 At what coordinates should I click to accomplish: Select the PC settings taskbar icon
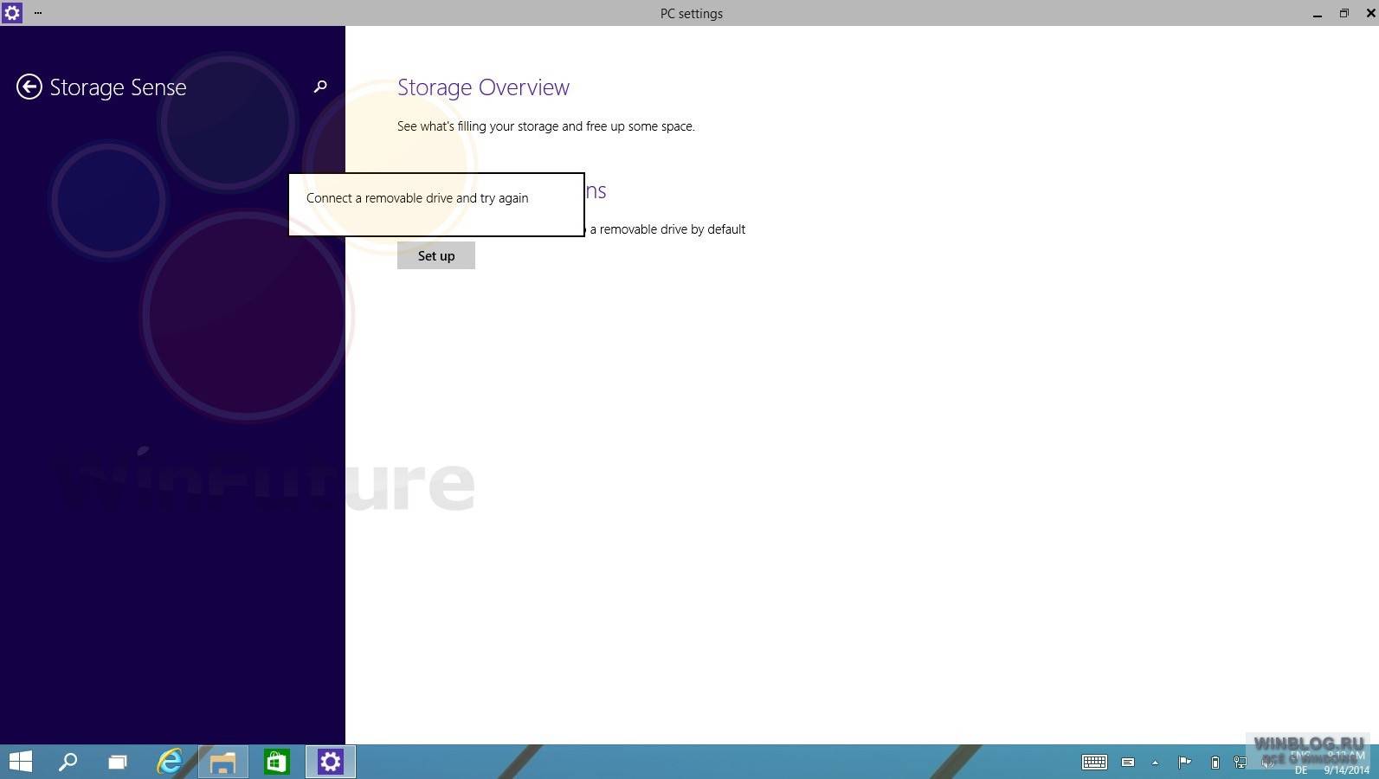click(331, 762)
